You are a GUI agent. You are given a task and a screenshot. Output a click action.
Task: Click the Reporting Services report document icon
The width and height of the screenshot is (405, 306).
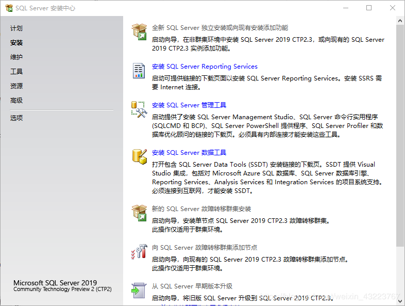click(x=139, y=71)
